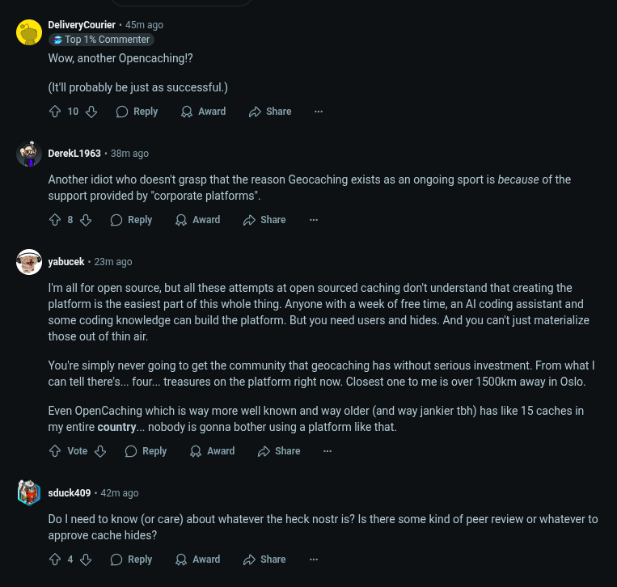Viewport: 617px width, 587px height.
Task: Click DerekL1963's avatar thumbnail
Action: [x=29, y=154]
